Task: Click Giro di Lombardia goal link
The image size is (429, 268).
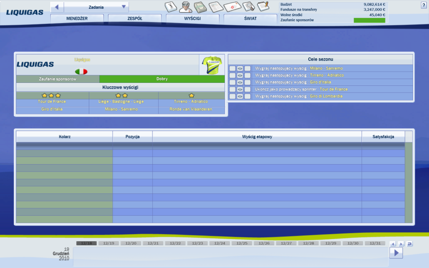Action: coord(326,96)
